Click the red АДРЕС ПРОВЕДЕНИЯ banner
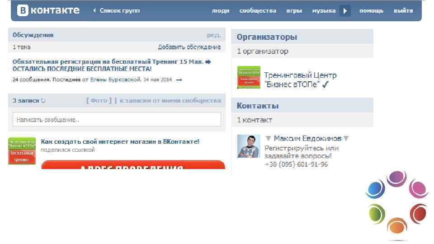Image resolution: width=434 pixels, height=244 pixels. (133, 165)
